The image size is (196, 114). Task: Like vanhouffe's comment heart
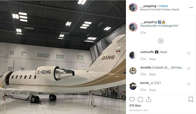[189, 53]
